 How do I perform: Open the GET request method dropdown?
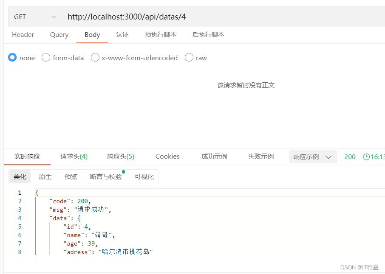click(x=34, y=16)
